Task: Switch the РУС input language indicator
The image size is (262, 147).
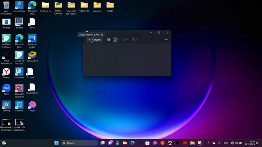Action: point(226,143)
